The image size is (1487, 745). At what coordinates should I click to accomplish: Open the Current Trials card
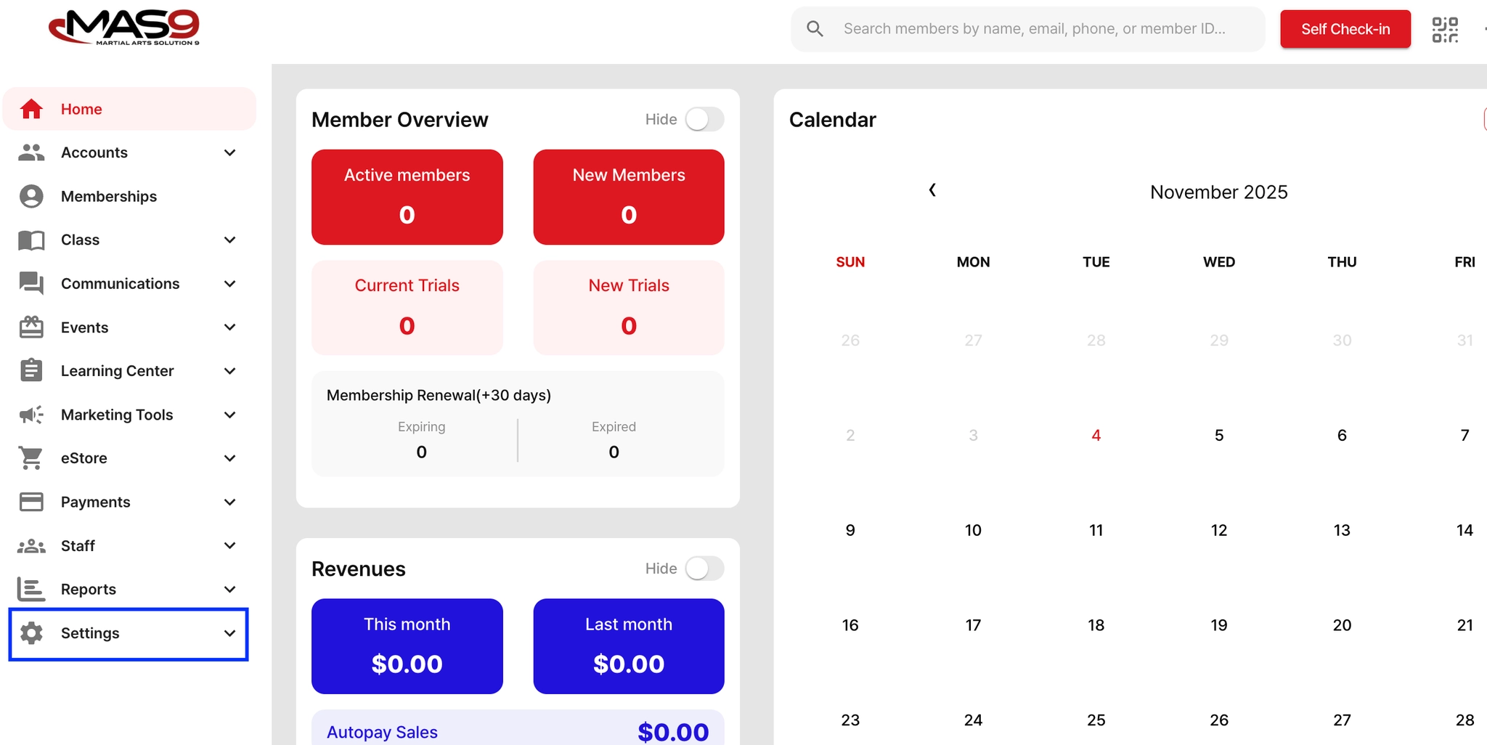pos(407,308)
